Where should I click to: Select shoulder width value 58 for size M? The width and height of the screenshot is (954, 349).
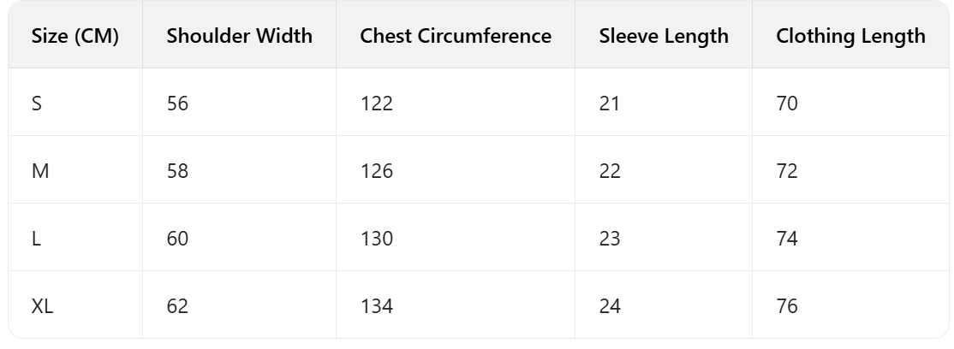click(x=177, y=171)
